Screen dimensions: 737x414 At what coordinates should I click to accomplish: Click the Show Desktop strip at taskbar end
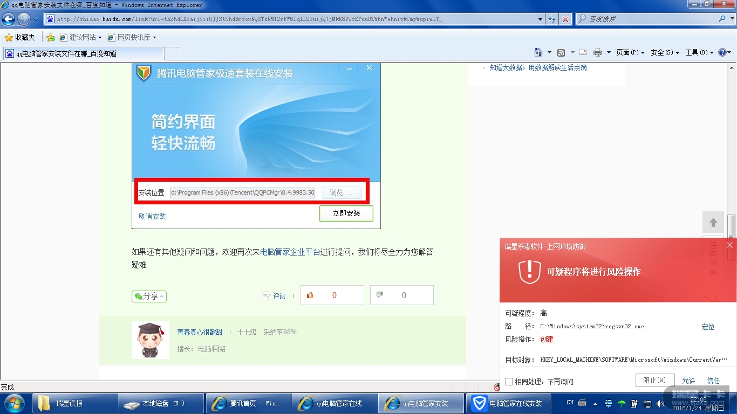coord(733,403)
